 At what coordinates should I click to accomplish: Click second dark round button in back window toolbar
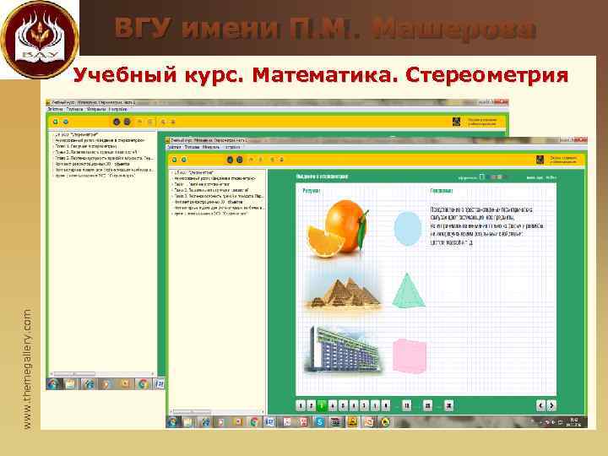coord(127,122)
